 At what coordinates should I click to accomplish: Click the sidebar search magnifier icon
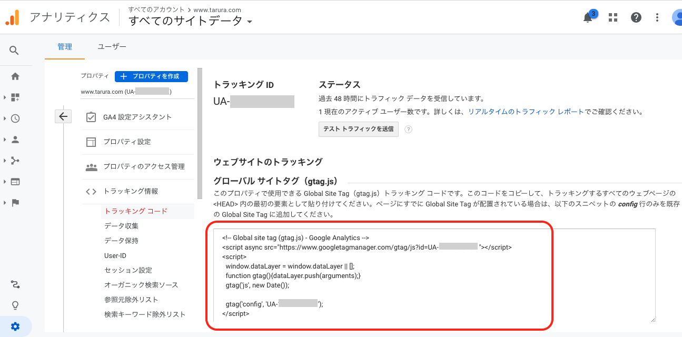click(x=15, y=51)
